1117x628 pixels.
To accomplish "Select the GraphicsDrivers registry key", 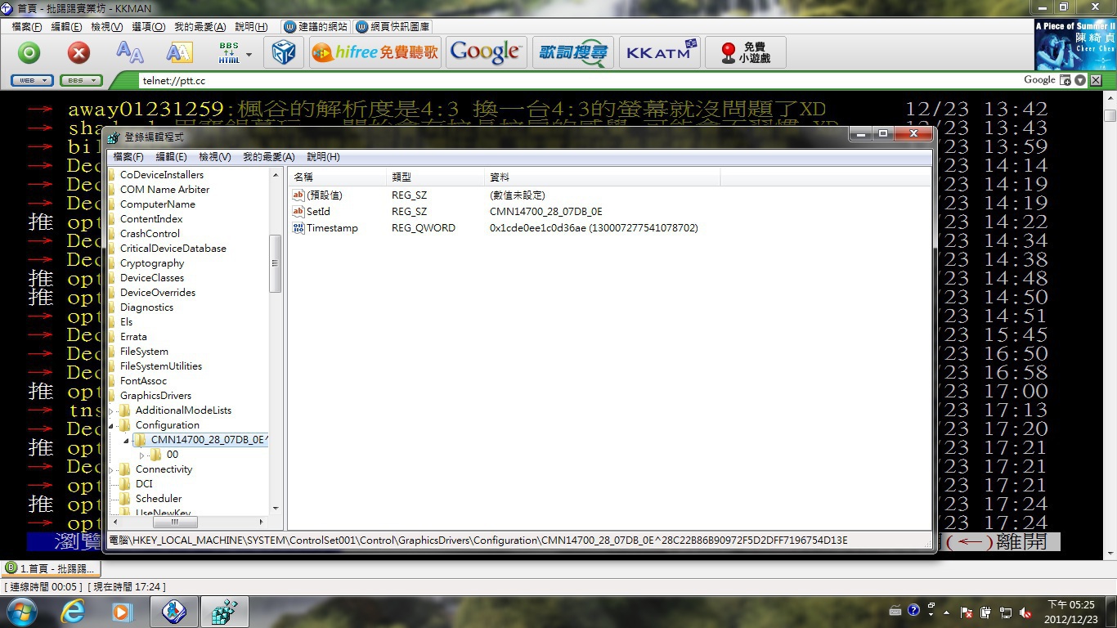I will click(155, 396).
